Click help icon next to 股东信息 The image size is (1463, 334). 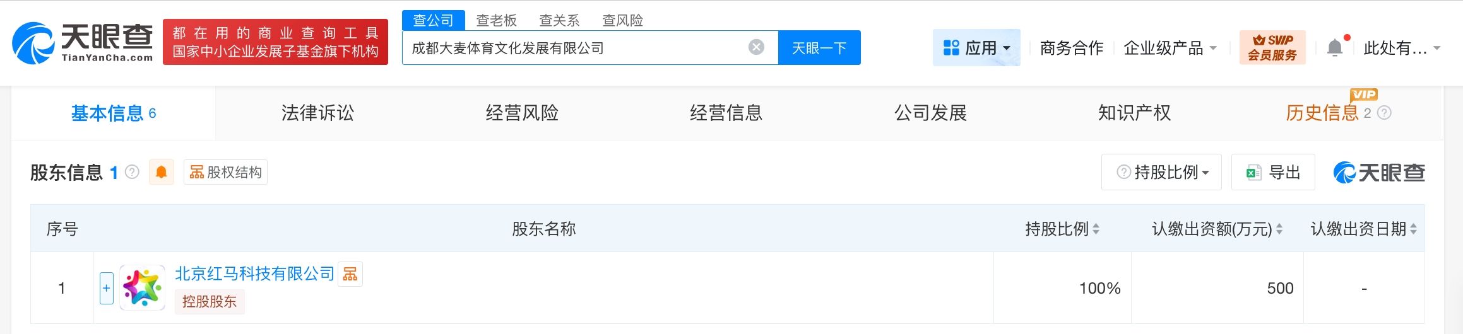click(132, 172)
